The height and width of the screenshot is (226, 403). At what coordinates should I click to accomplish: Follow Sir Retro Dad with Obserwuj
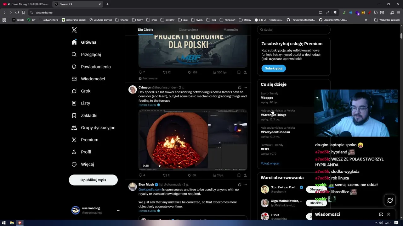pos(316,189)
